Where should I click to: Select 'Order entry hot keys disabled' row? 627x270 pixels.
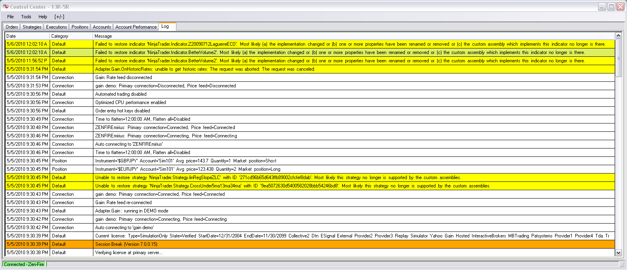[310, 111]
